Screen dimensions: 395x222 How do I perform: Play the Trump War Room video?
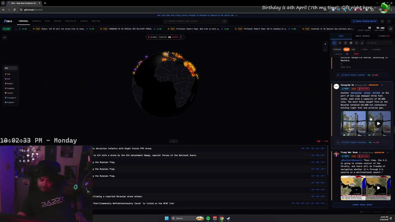tap(378, 188)
